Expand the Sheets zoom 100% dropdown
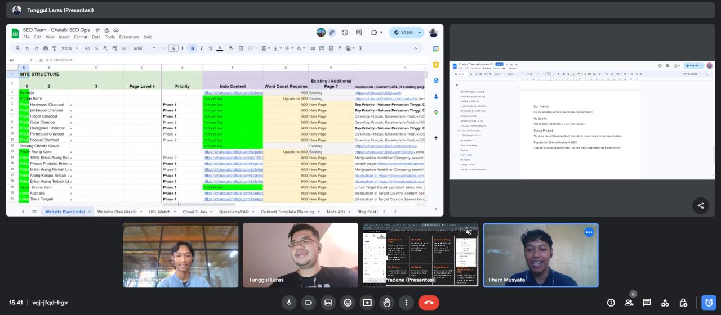Image resolution: width=721 pixels, height=315 pixels. coord(70,48)
